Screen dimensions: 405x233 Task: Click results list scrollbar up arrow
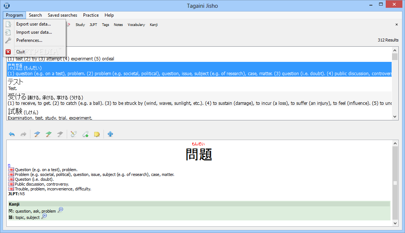[395, 50]
